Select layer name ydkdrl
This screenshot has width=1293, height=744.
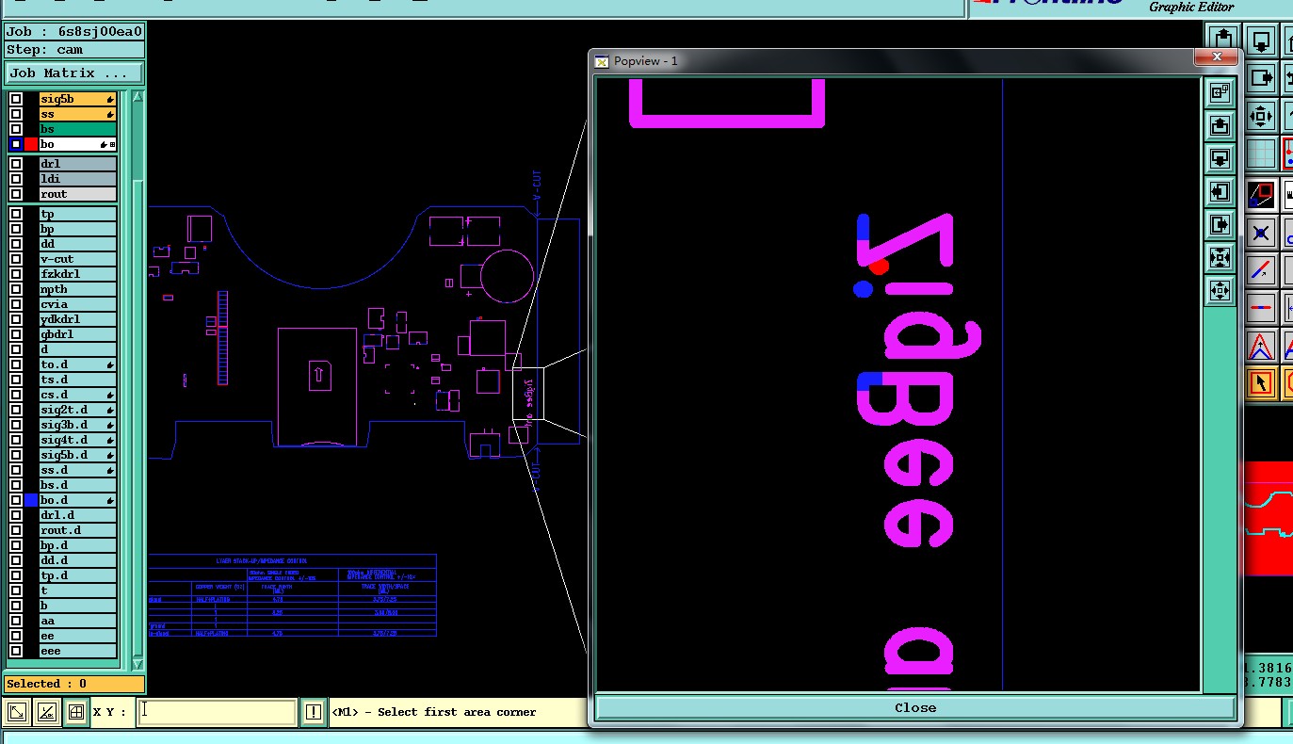(x=77, y=319)
